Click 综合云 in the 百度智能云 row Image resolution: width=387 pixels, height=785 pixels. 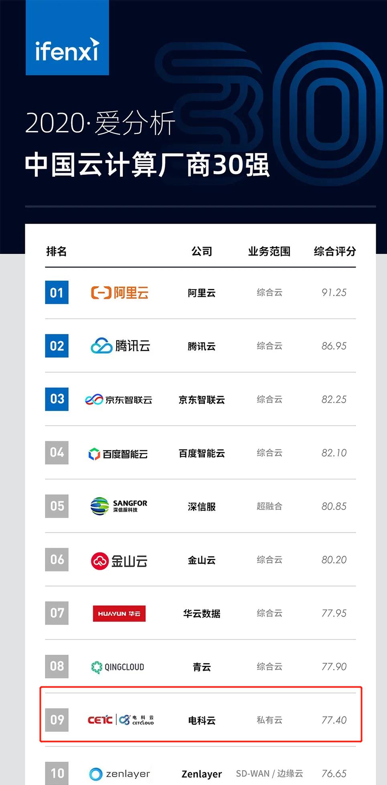coord(269,453)
